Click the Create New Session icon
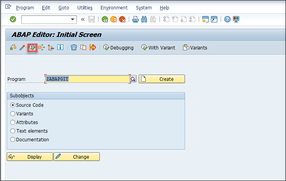The height and width of the screenshot is (181, 286). point(205,19)
